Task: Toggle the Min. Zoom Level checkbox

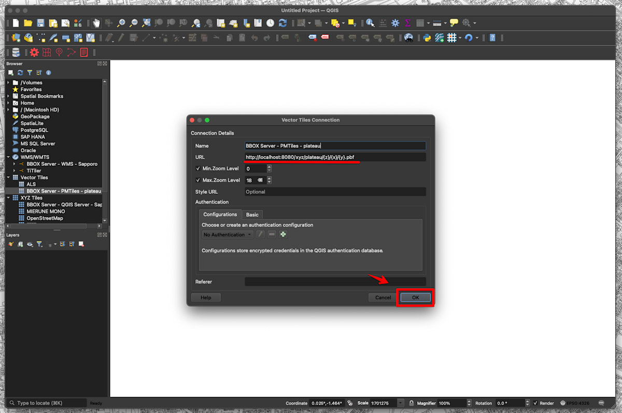Action: [198, 168]
